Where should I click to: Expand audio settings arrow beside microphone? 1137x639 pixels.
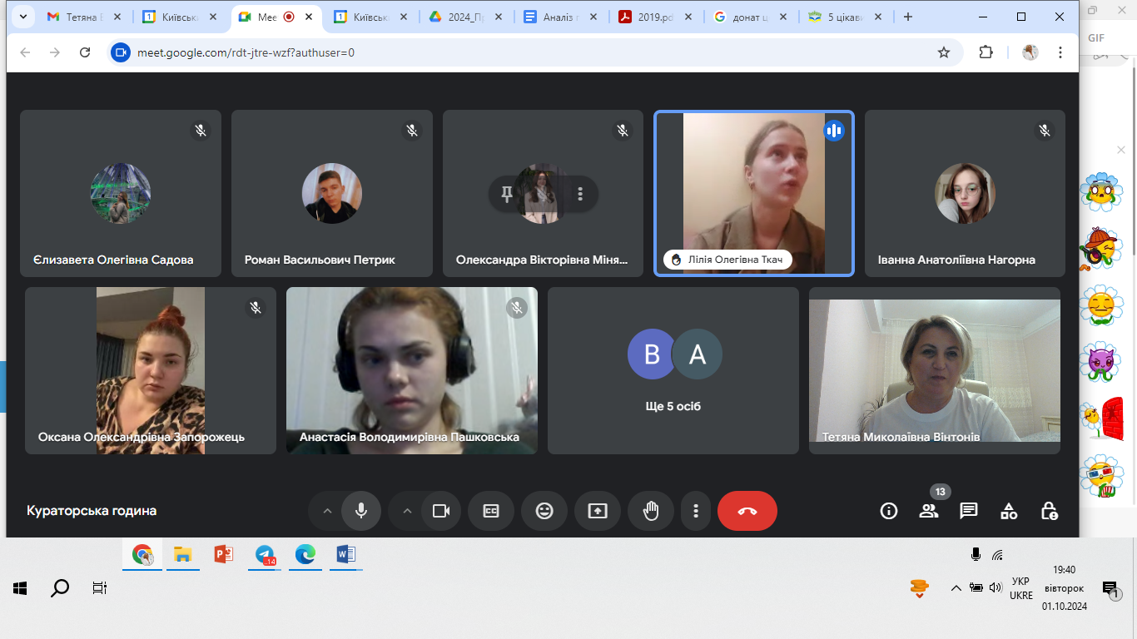click(x=327, y=511)
